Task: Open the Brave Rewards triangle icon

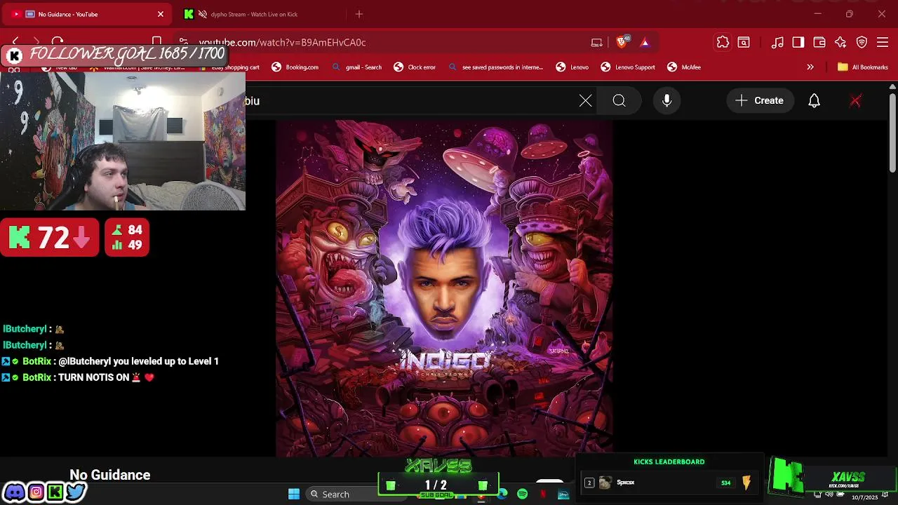Action: coord(645,42)
